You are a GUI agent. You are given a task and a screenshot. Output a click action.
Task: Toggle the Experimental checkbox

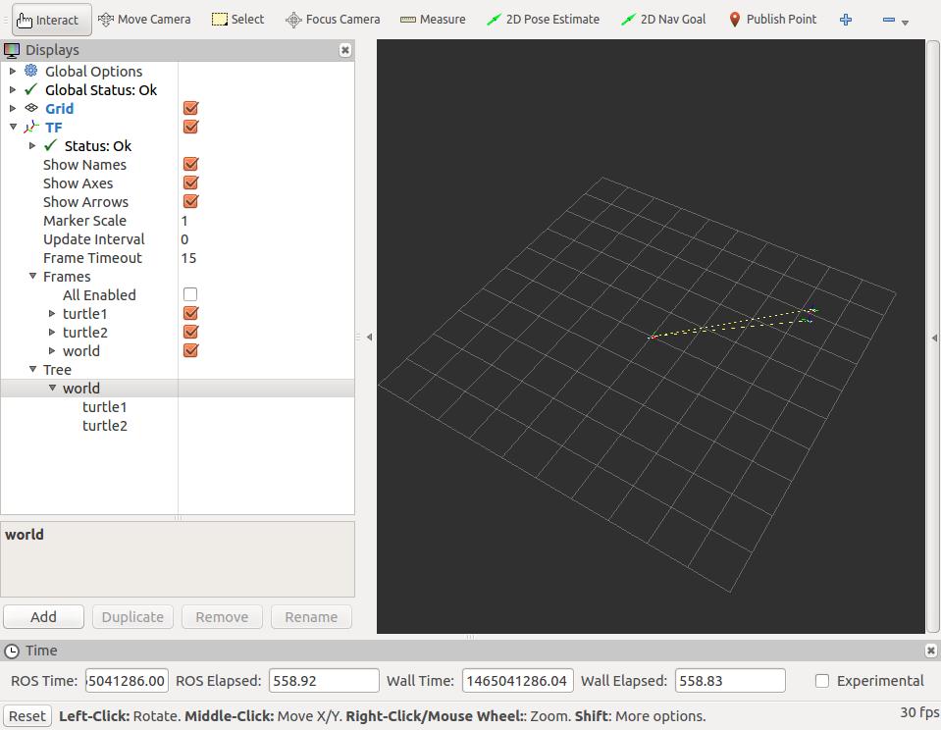point(822,681)
